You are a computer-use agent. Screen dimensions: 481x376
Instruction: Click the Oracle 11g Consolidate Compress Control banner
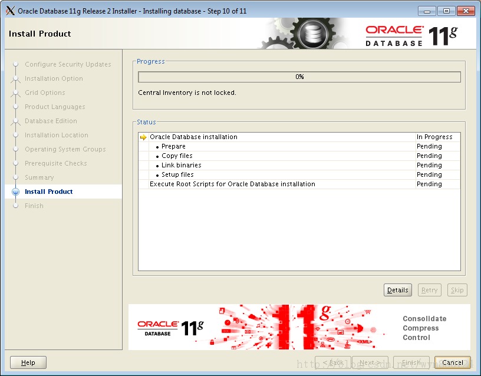pos(298,328)
